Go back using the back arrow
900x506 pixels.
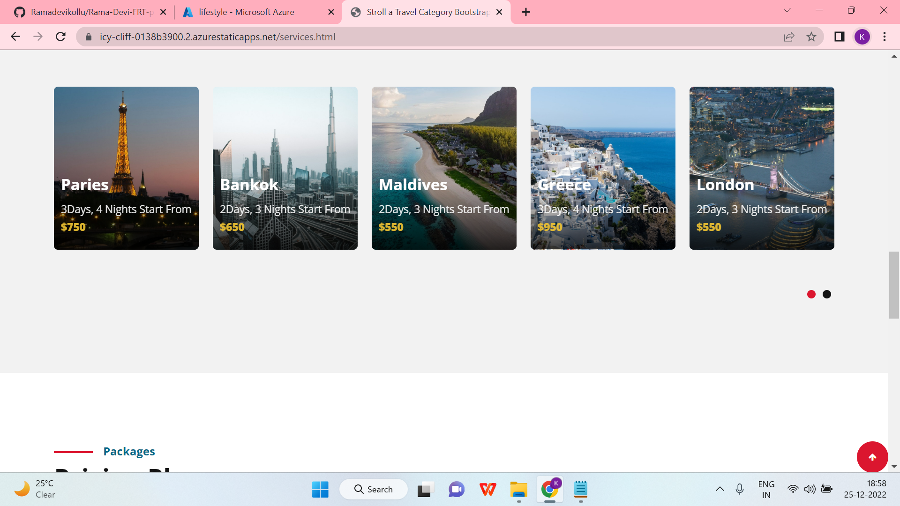coord(15,37)
